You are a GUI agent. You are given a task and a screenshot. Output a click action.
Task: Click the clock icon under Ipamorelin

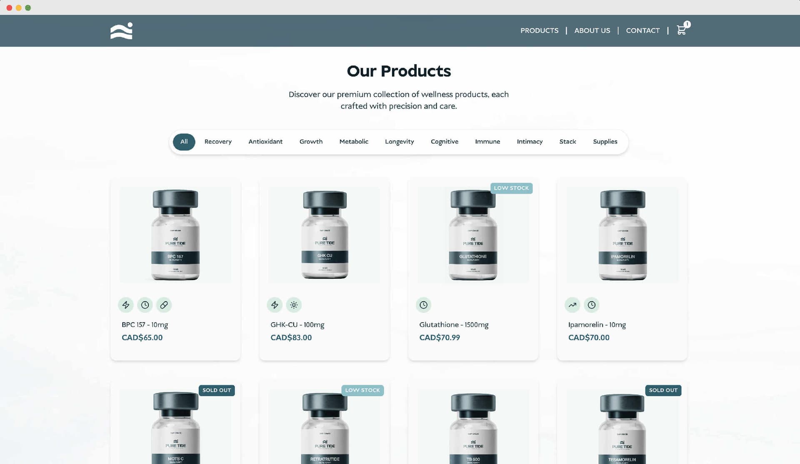592,305
